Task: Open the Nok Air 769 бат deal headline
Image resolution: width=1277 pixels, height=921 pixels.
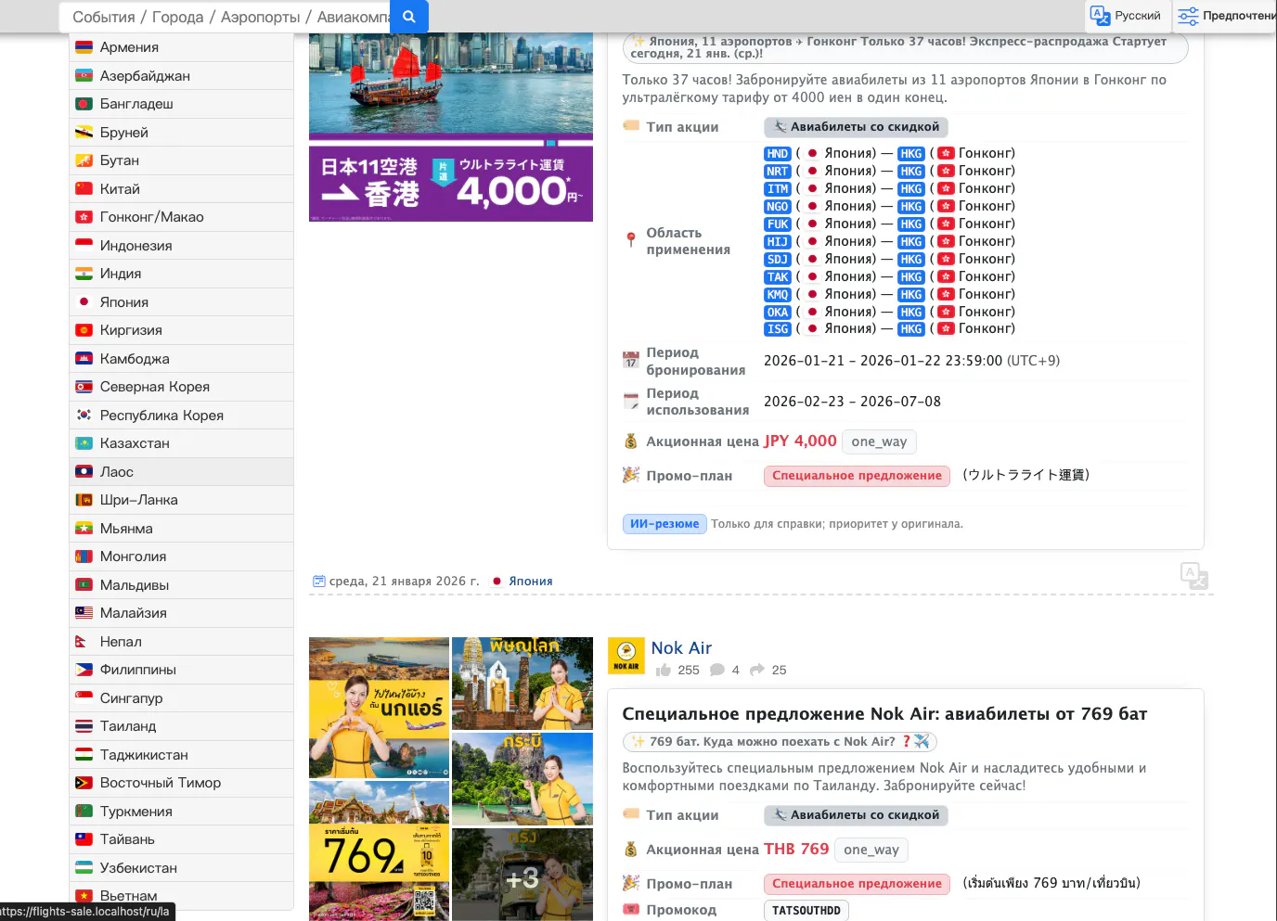Action: tap(884, 714)
